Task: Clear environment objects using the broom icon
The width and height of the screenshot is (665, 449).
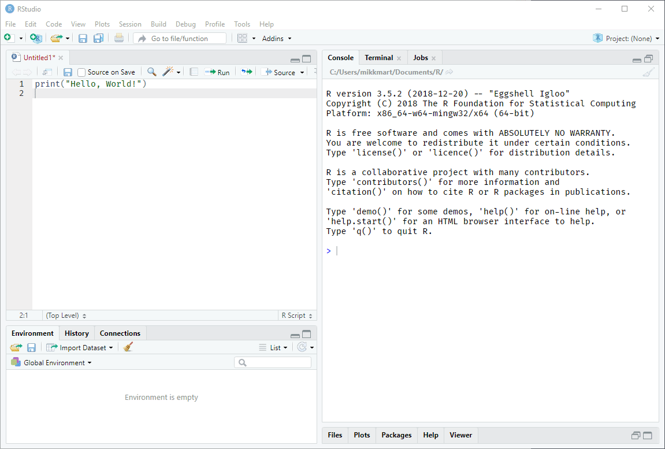Action: pyautogui.click(x=128, y=347)
